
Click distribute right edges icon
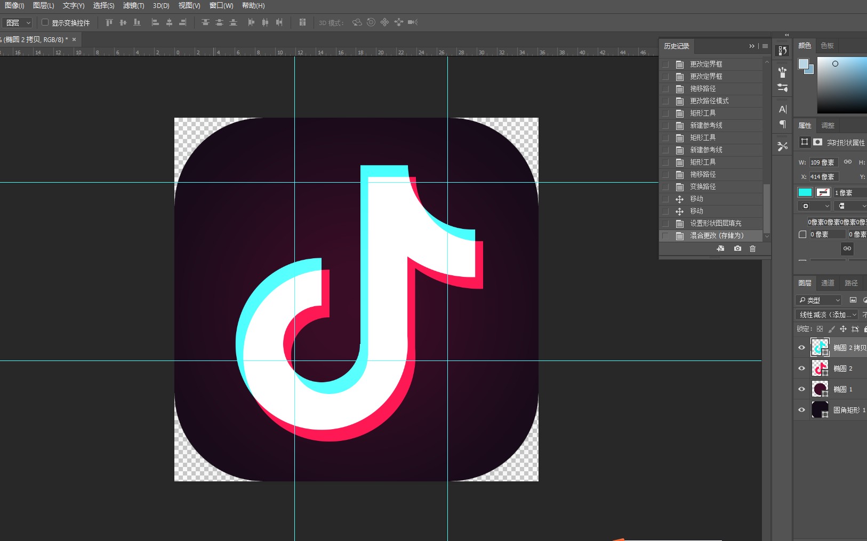coord(279,22)
